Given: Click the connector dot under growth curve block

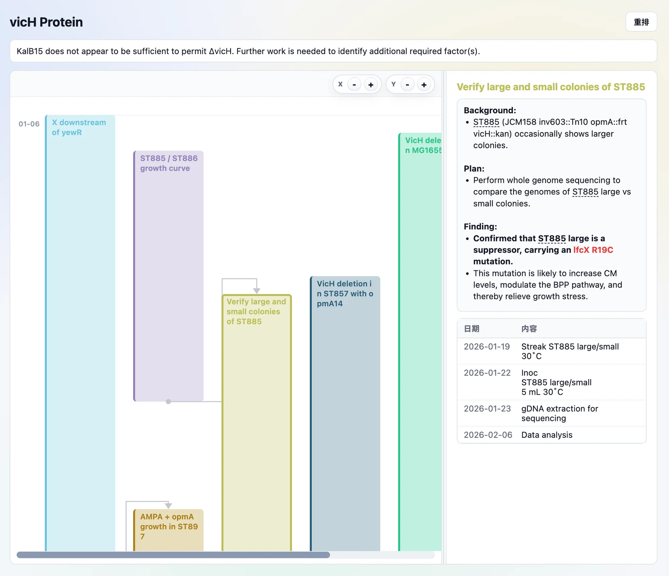Looking at the screenshot, I should 168,401.
